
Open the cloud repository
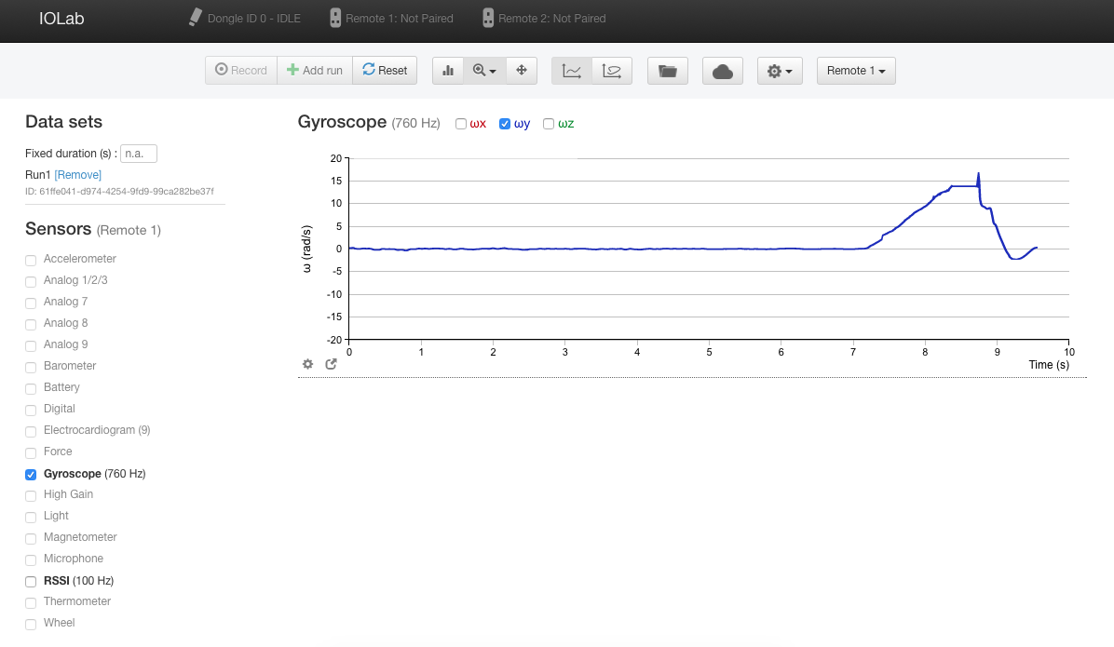[723, 71]
